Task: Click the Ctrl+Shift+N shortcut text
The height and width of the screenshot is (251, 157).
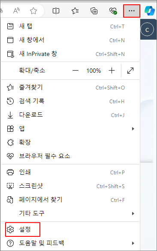Action: coord(110,54)
